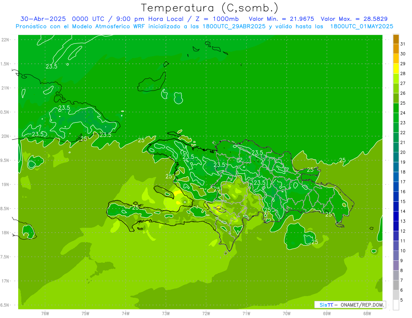This screenshot has width=412, height=318.
Task: Click the dark orange swatch above 31
Action: click(x=396, y=39)
